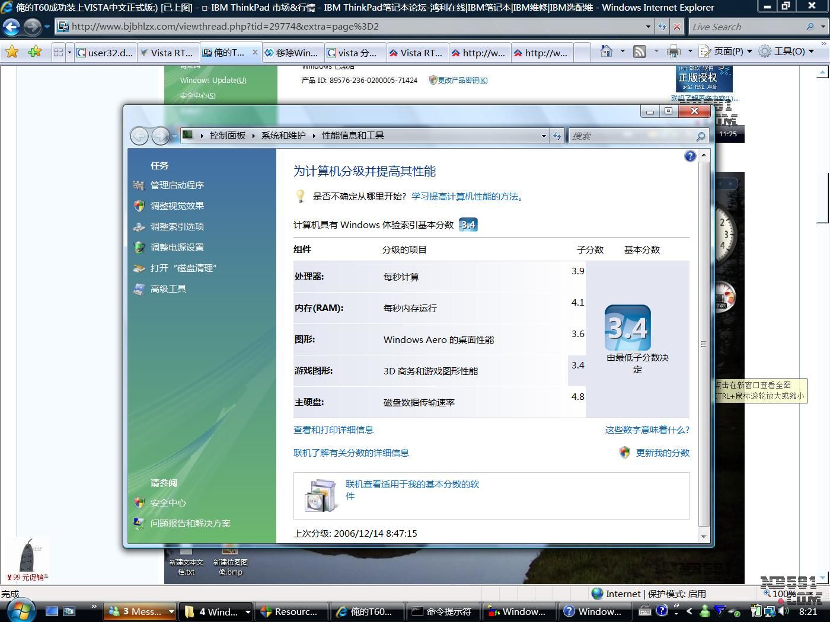This screenshot has width=830, height=622.
Task: Expand the 工具(O) dropdown menu
Action: click(788, 52)
